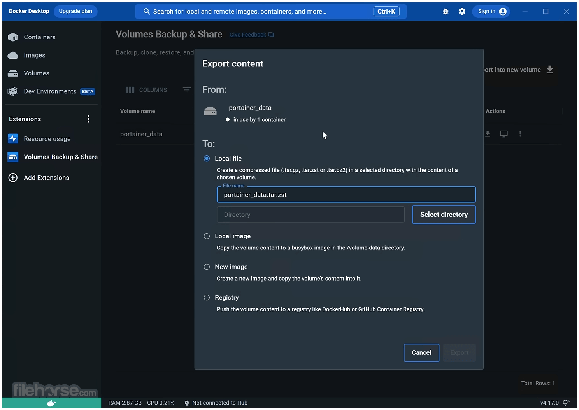Viewport: 579px width, 410px height.
Task: Click the Add Extensions plus icon
Action: coord(13,178)
